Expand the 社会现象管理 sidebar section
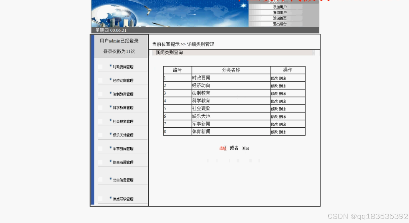 coord(122,121)
